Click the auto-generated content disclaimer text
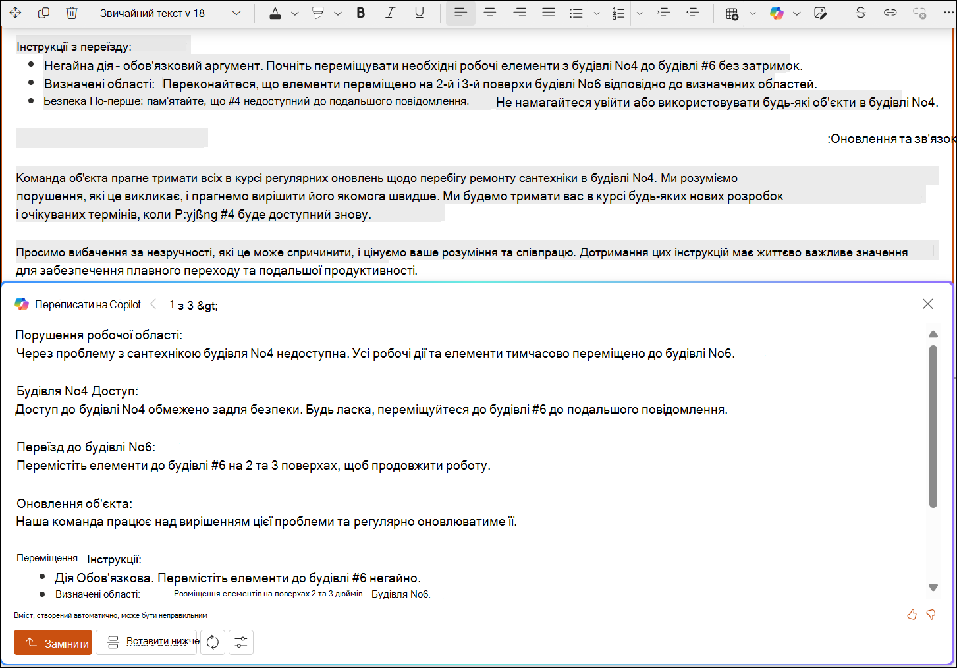Screen dimensions: 957x668 (x=111, y=615)
